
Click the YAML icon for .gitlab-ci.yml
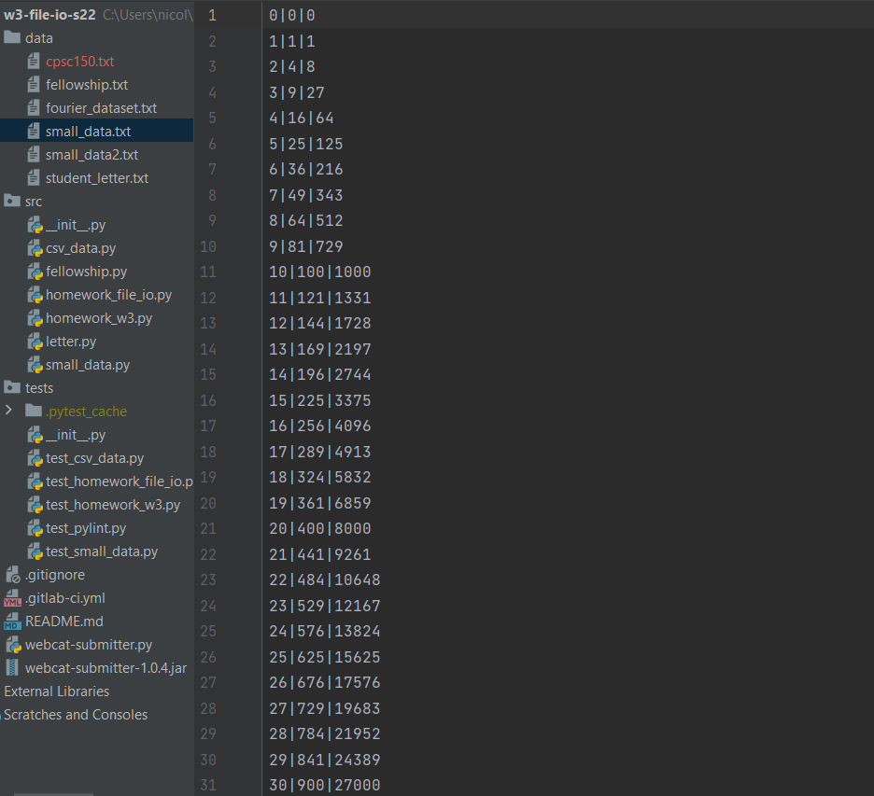tap(12, 597)
